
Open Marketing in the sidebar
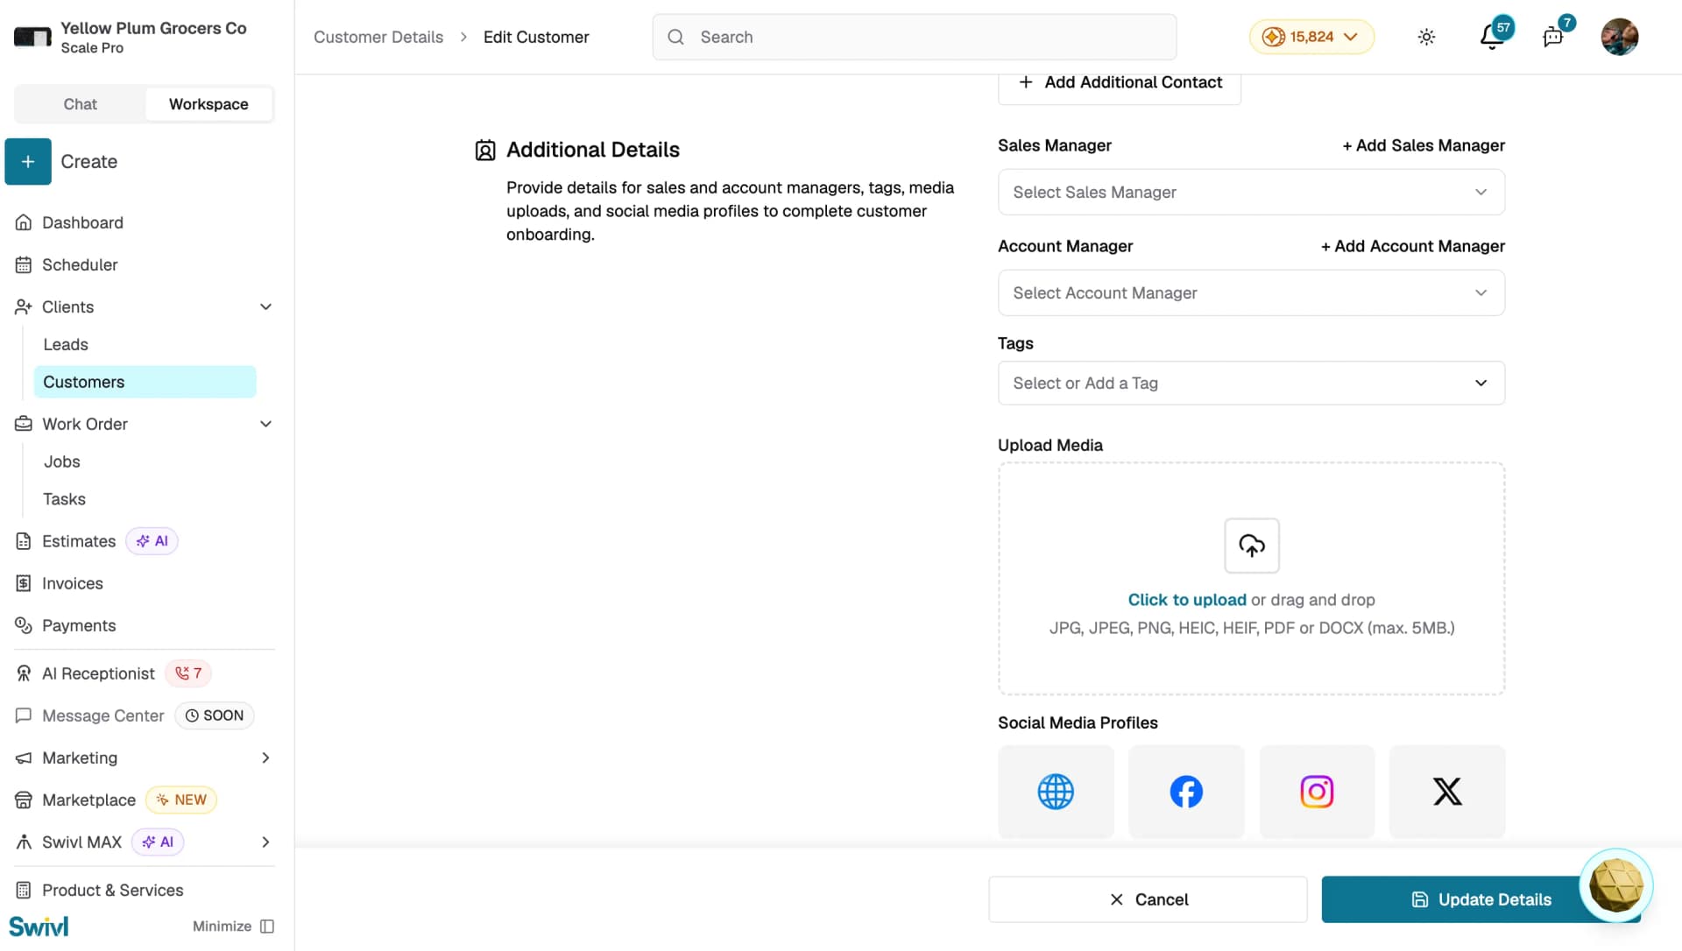[x=80, y=757]
